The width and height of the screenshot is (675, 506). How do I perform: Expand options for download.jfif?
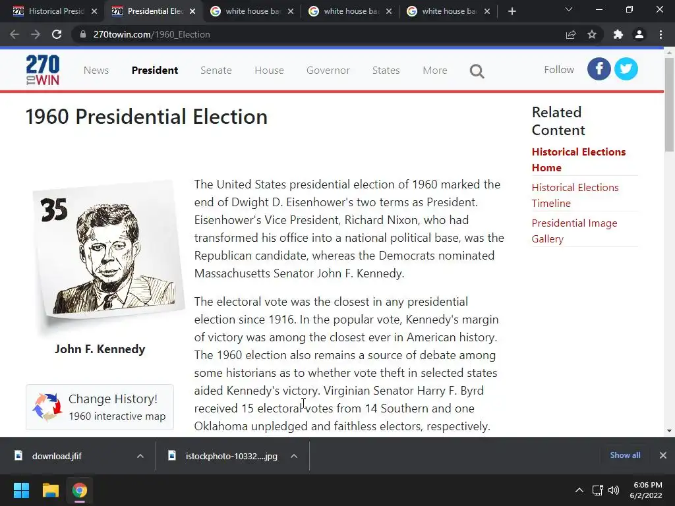click(x=140, y=456)
